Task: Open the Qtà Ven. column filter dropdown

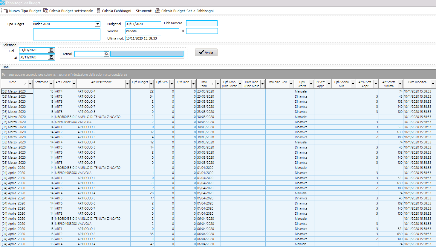Action: (x=172, y=84)
